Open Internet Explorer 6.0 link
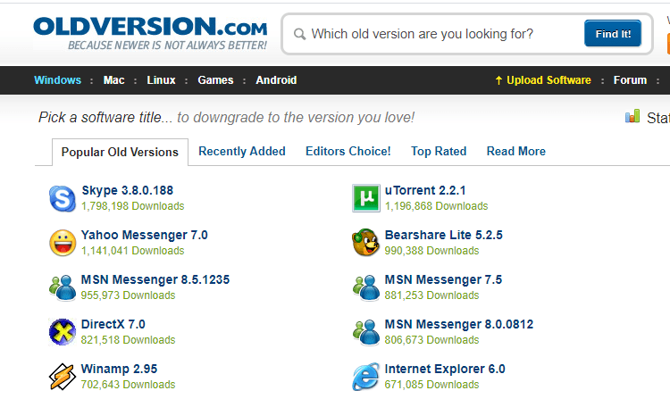The width and height of the screenshot is (670, 399). (445, 369)
